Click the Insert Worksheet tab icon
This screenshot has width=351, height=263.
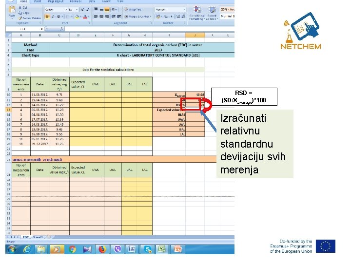[x=49, y=237]
